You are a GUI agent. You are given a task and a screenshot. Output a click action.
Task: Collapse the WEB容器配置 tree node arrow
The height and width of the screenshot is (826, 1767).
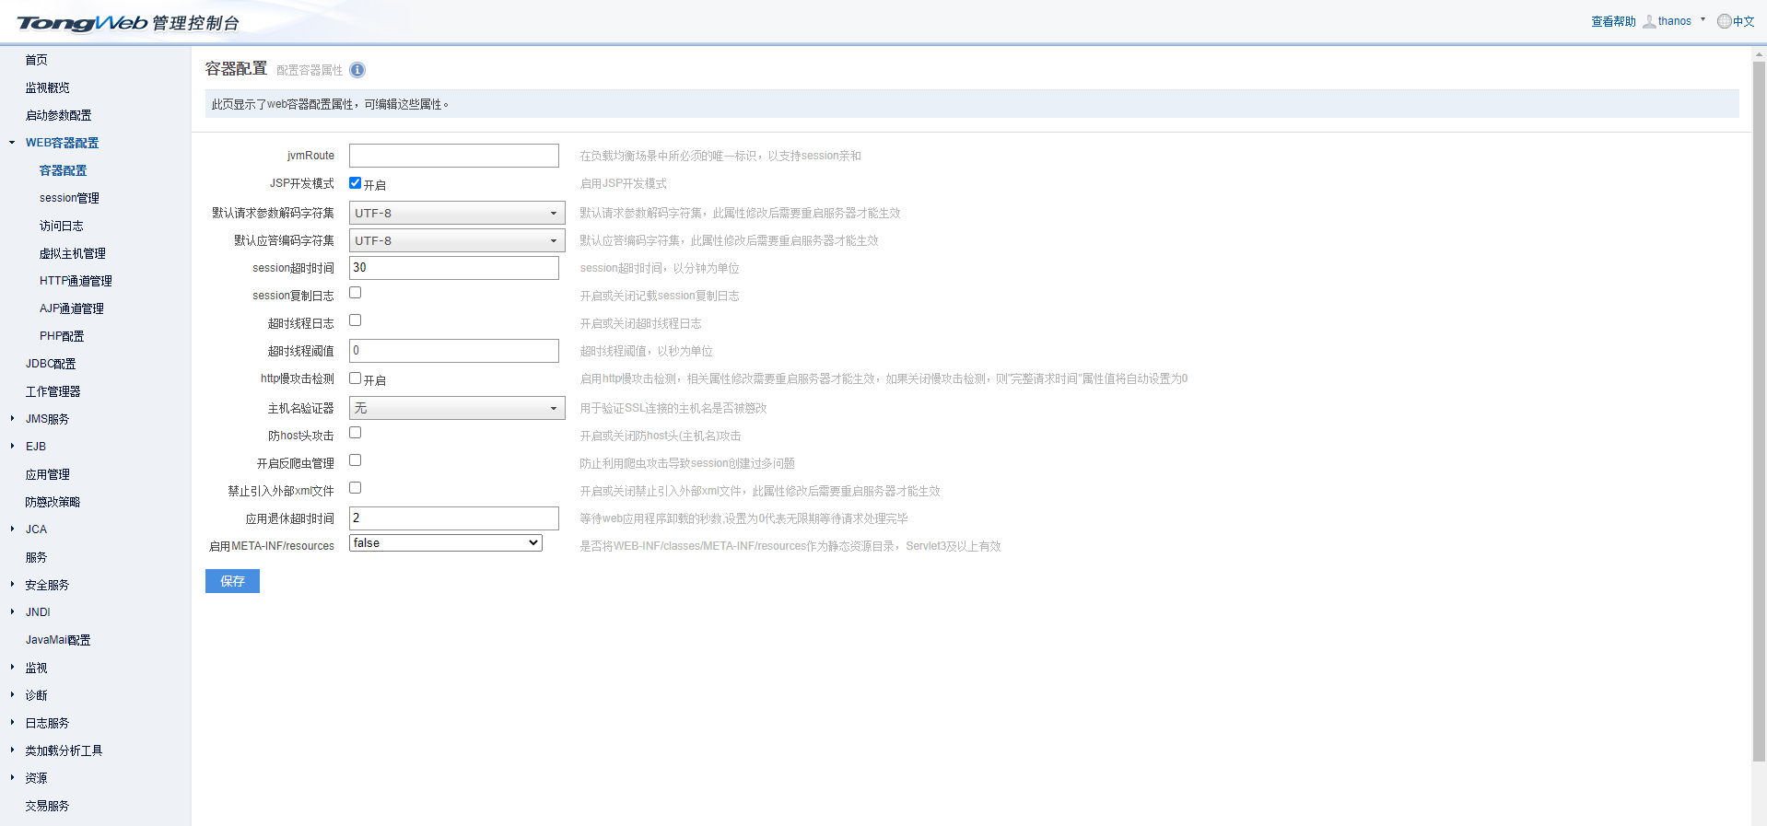click(12, 143)
